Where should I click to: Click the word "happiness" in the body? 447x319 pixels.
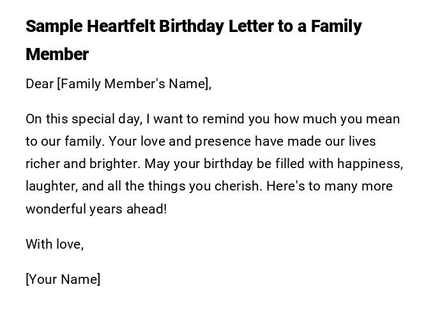pyautogui.click(x=369, y=164)
